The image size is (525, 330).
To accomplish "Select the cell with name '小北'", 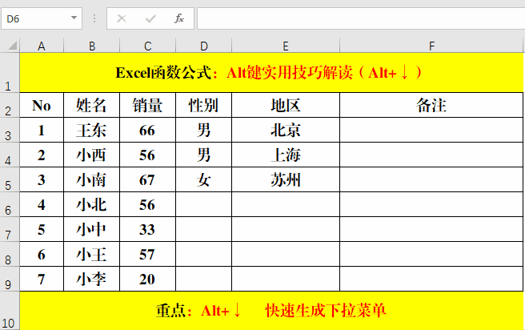I will 92,204.
